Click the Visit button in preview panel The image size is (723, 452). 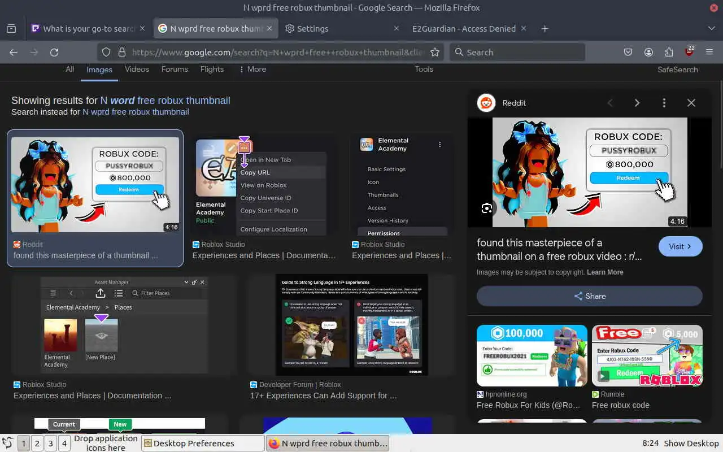[680, 246]
